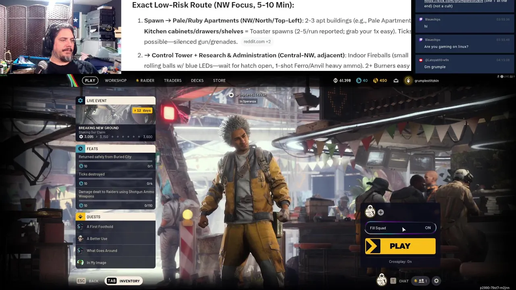Open the Decks tab
Image resolution: width=516 pixels, height=290 pixels.
tap(197, 81)
